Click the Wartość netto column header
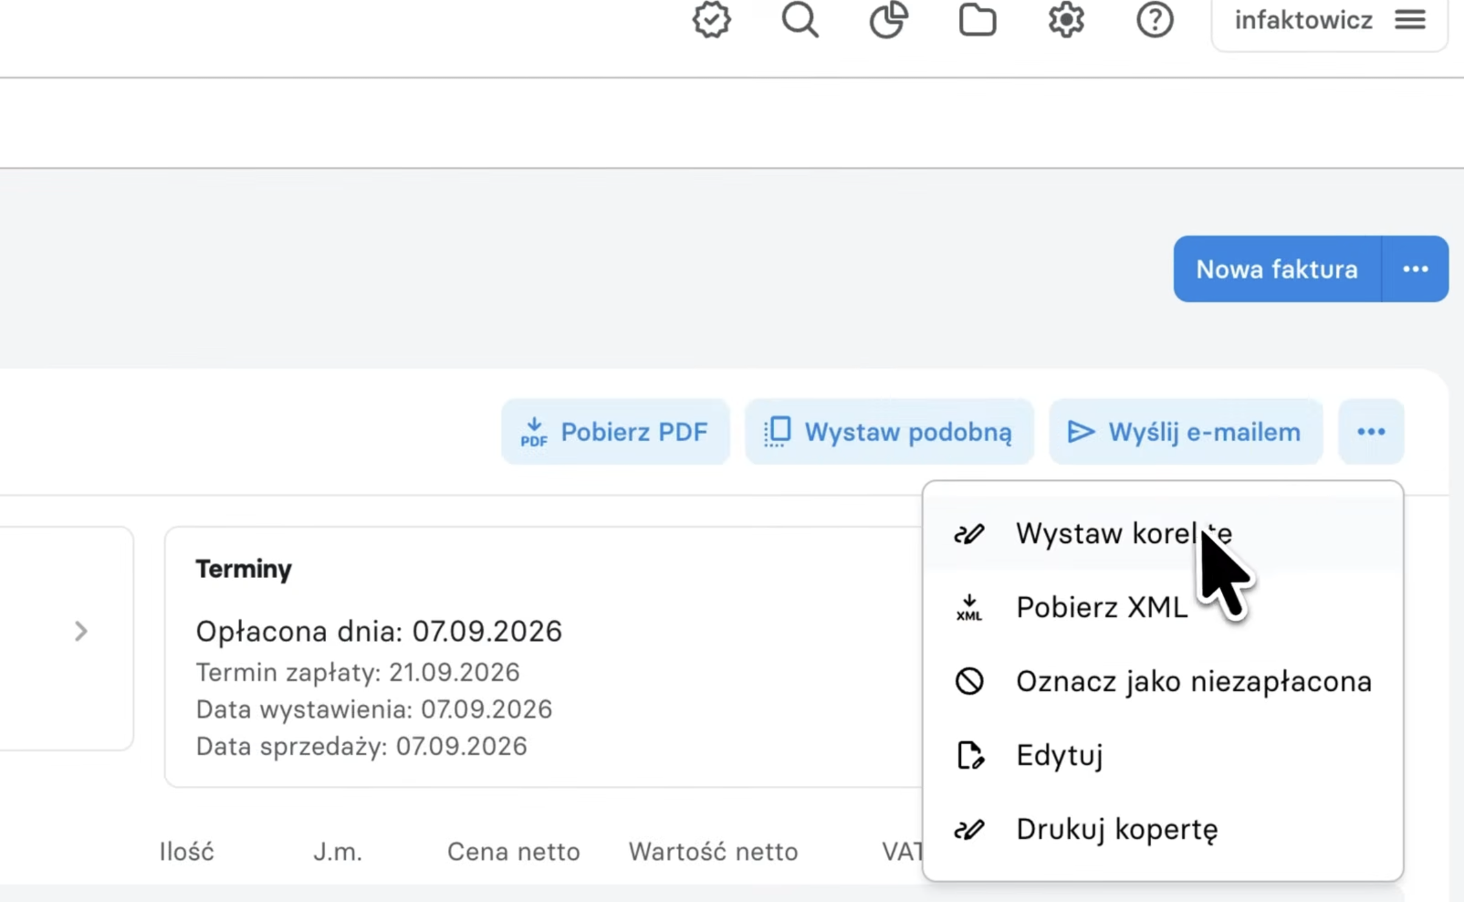1464x902 pixels. [713, 852]
